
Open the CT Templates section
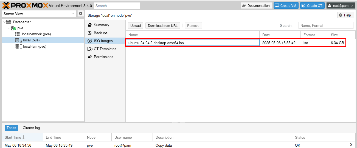[105, 49]
